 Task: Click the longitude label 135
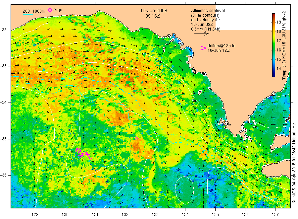tap(215, 215)
